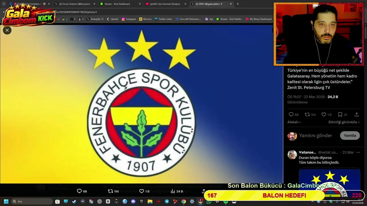Open ChatGPT from the taskbar

99,201
